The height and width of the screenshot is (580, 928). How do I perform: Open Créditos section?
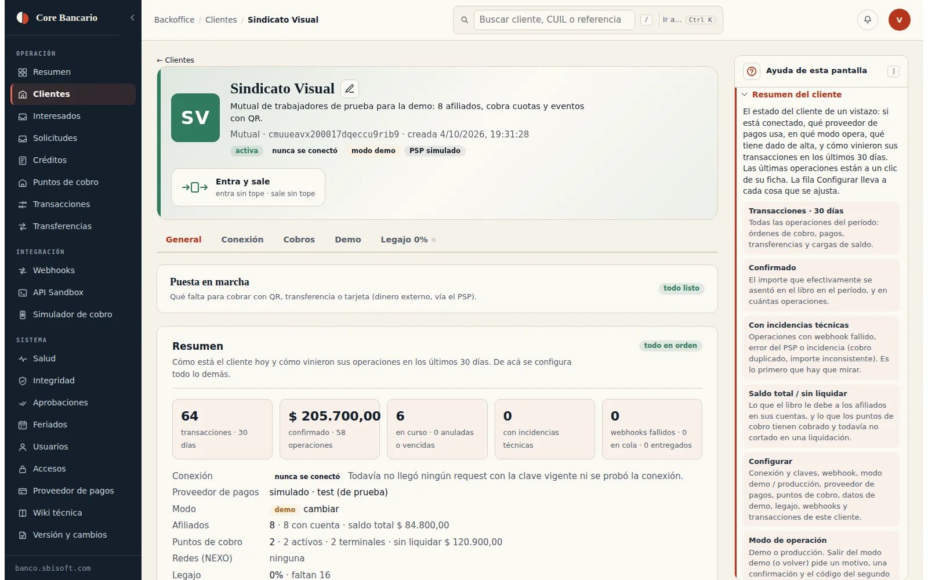coord(73,160)
